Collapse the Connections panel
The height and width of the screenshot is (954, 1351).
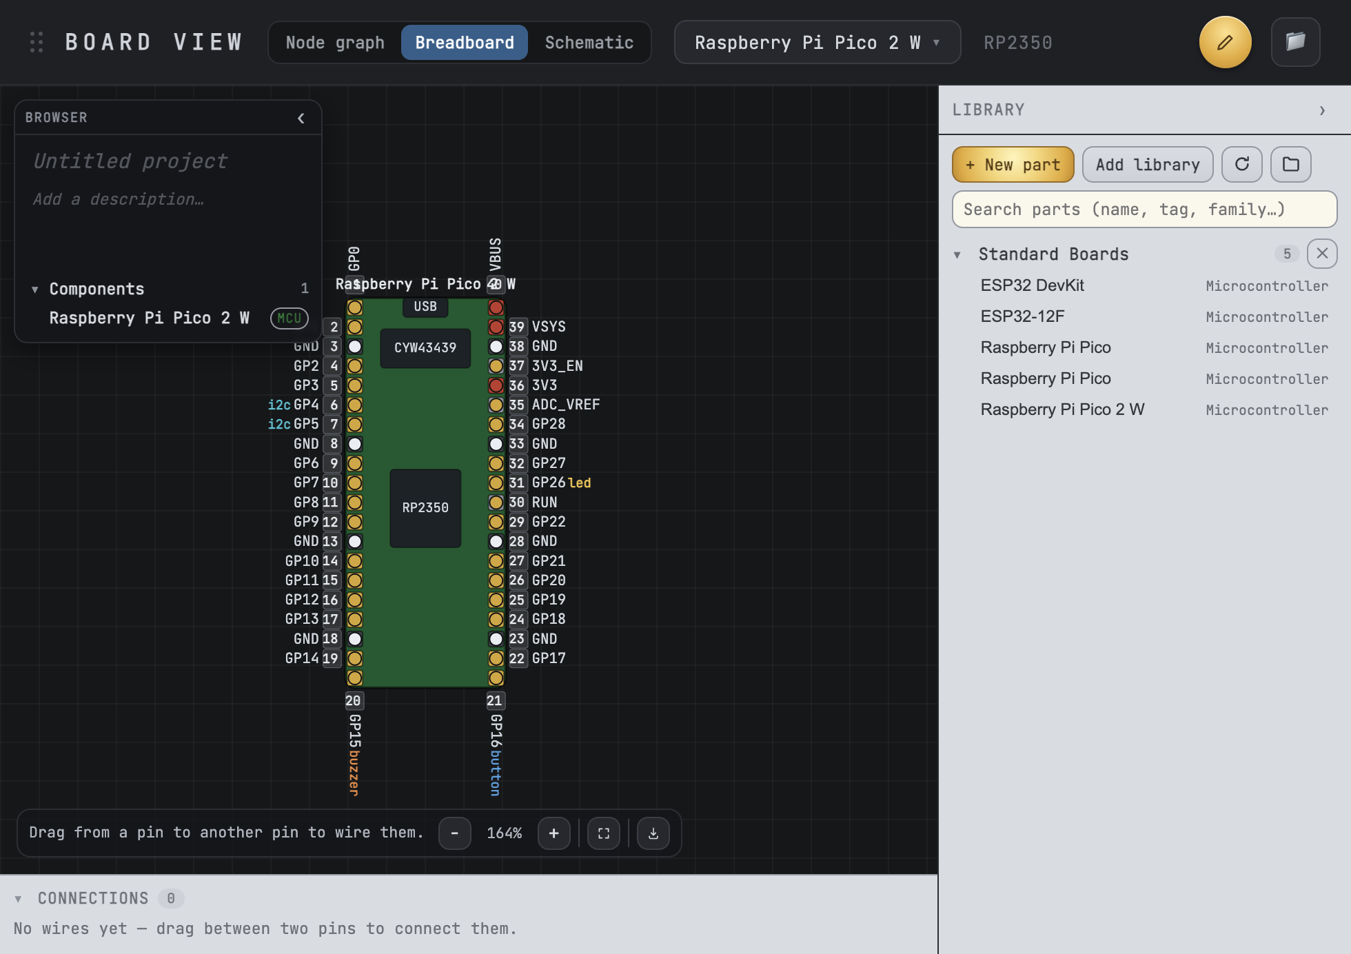click(x=19, y=899)
